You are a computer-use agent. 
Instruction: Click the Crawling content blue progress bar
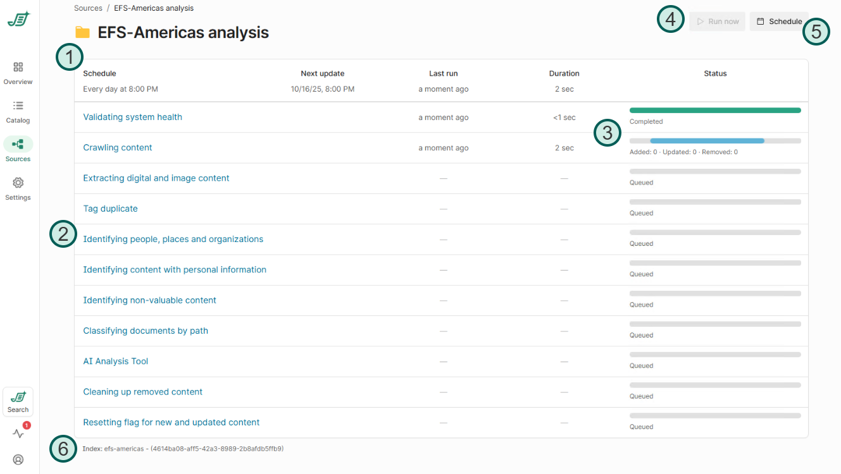point(707,141)
